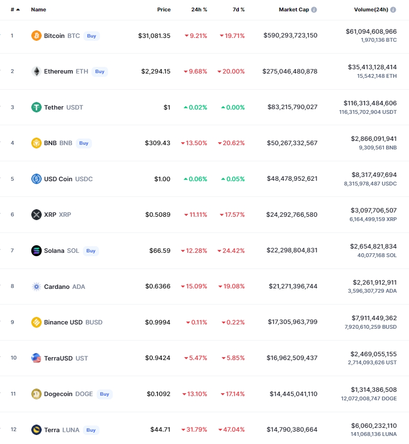This screenshot has width=409, height=444.
Task: Open Market Cap info tooltip icon
Action: pos(314,9)
